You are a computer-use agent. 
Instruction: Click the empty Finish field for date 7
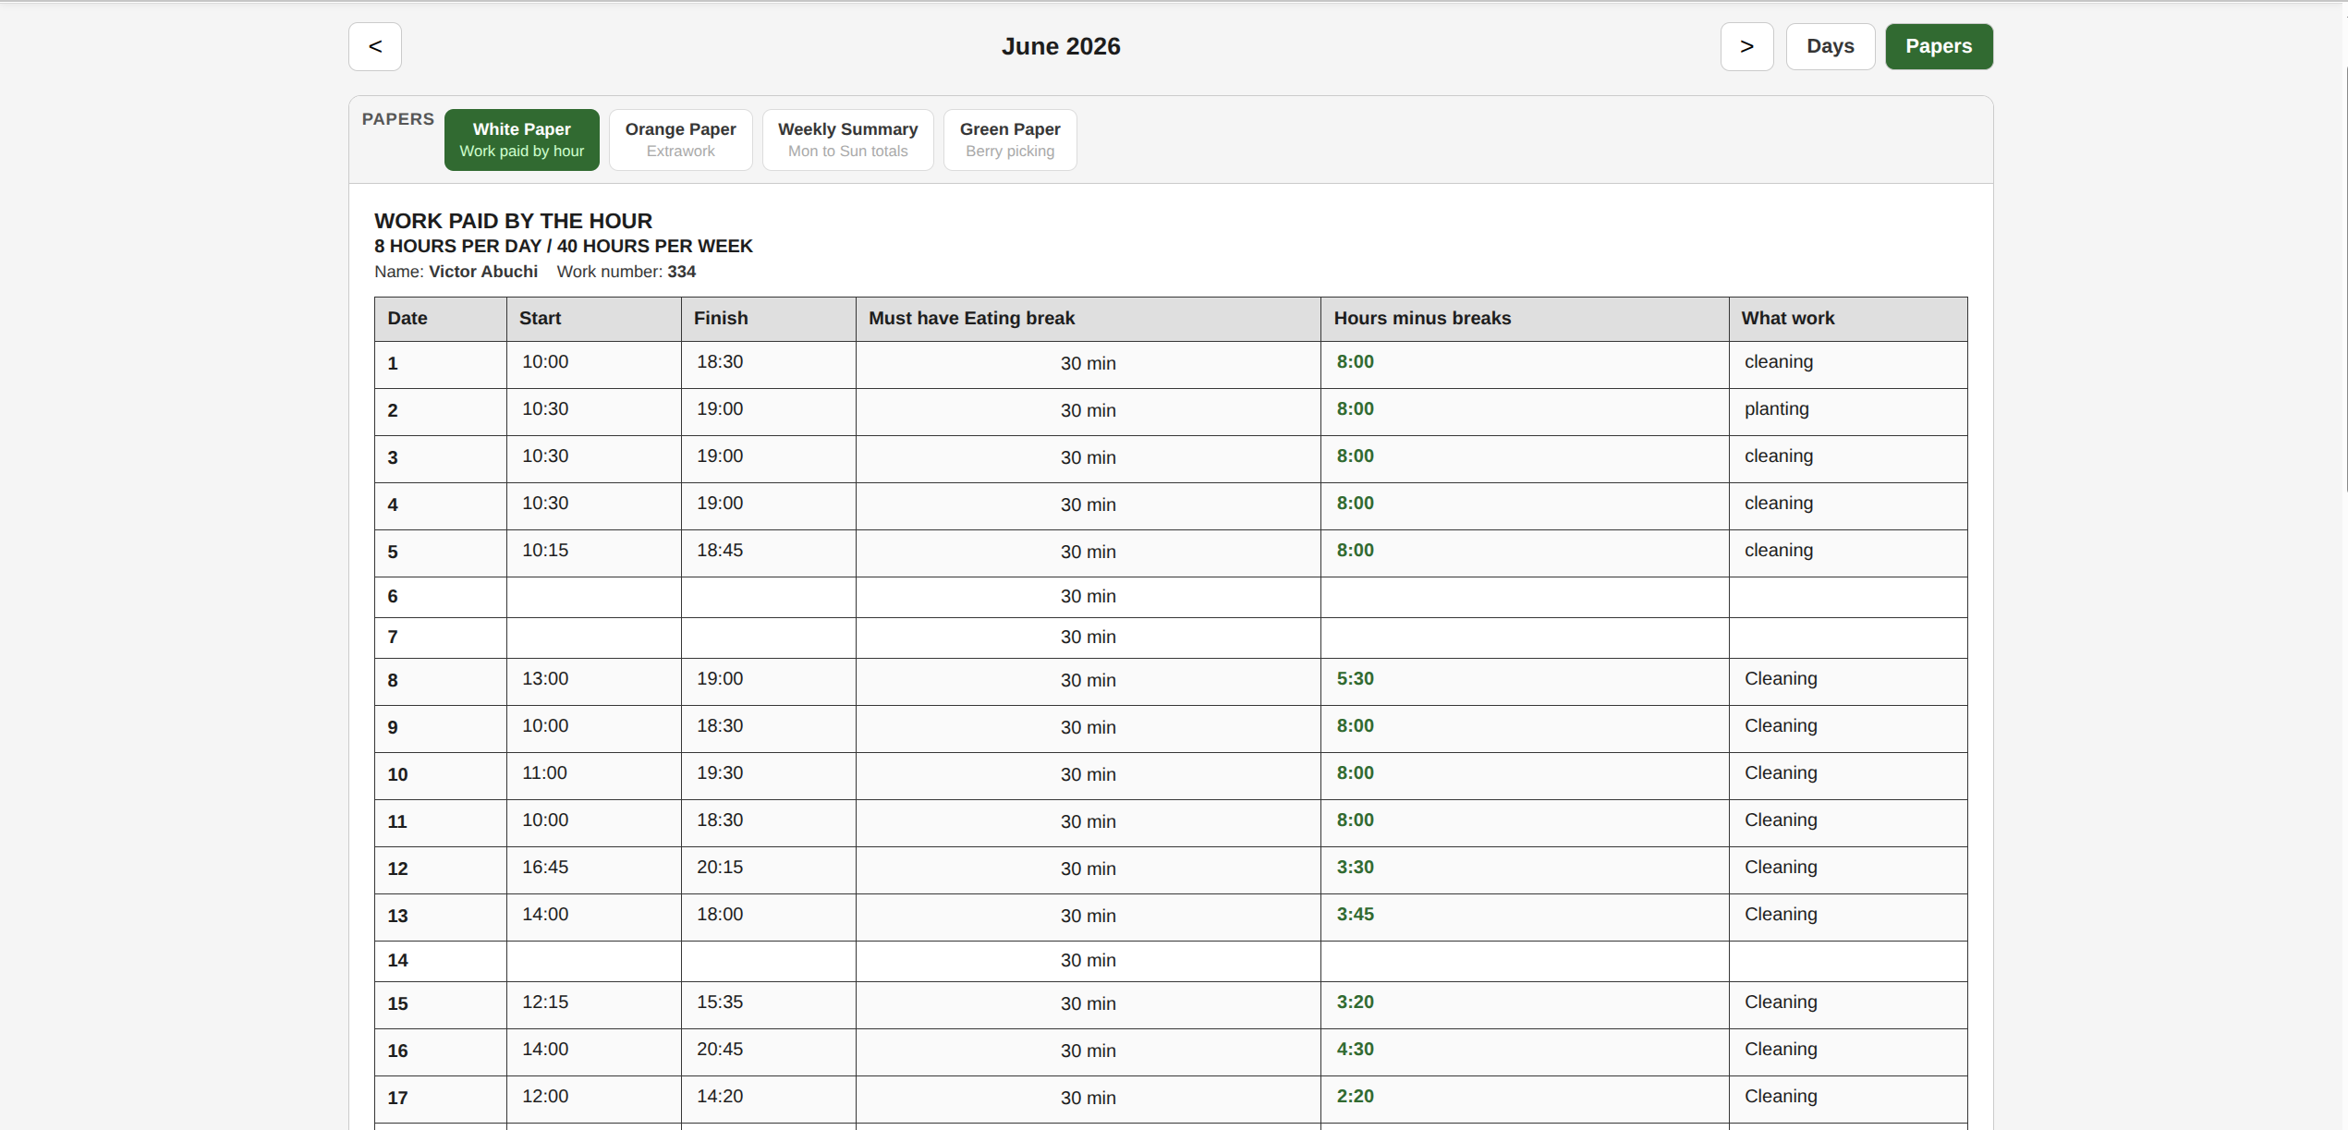click(768, 638)
